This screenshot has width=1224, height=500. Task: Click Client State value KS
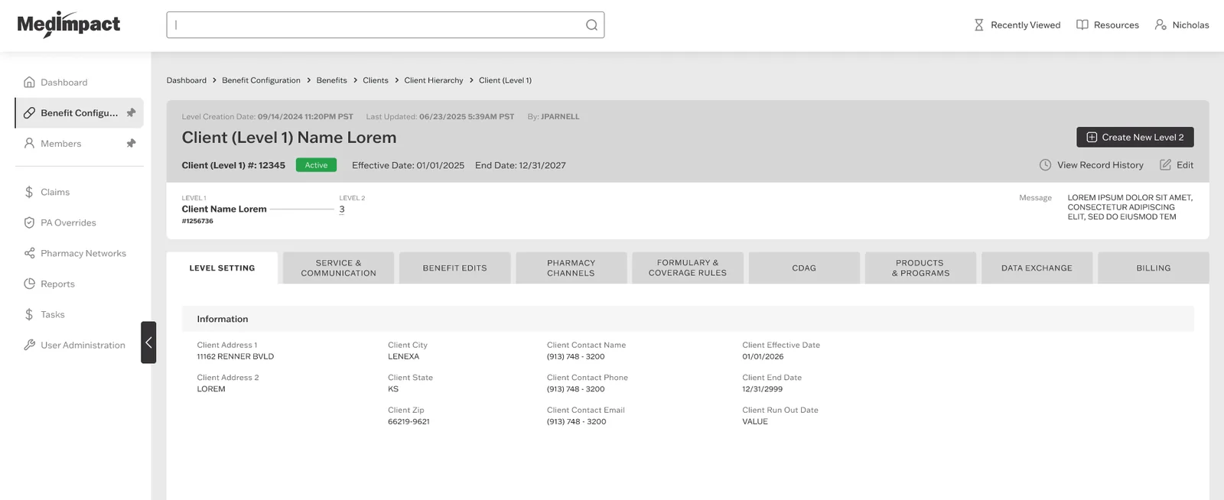click(x=393, y=389)
